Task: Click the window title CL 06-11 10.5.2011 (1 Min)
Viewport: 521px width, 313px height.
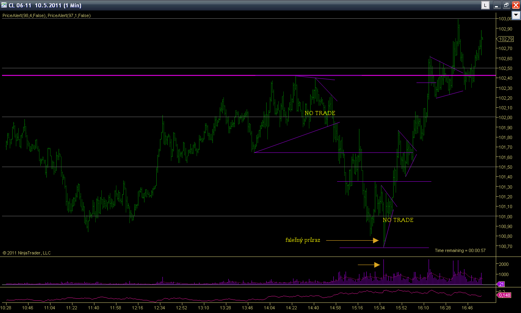Action: pos(45,5)
